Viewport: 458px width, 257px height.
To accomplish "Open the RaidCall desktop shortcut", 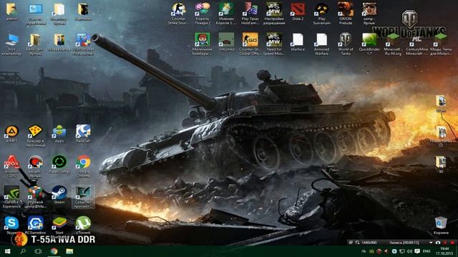I will tap(83, 133).
